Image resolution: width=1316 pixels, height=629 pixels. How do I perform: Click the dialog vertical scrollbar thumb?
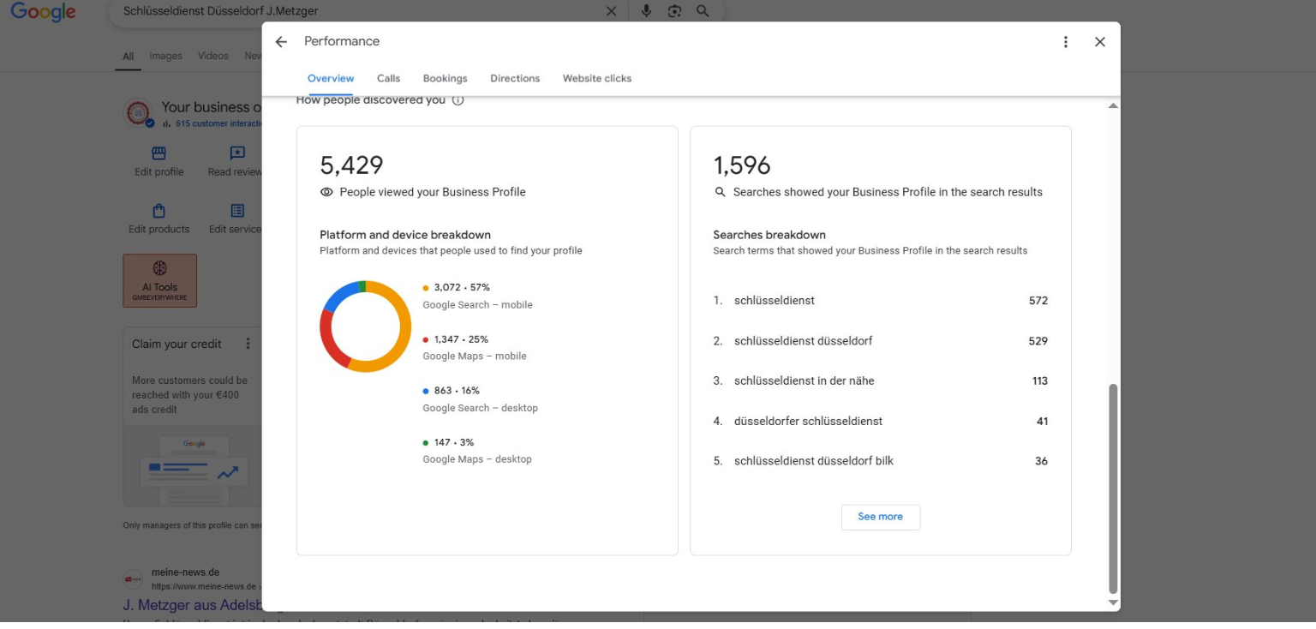[1113, 488]
